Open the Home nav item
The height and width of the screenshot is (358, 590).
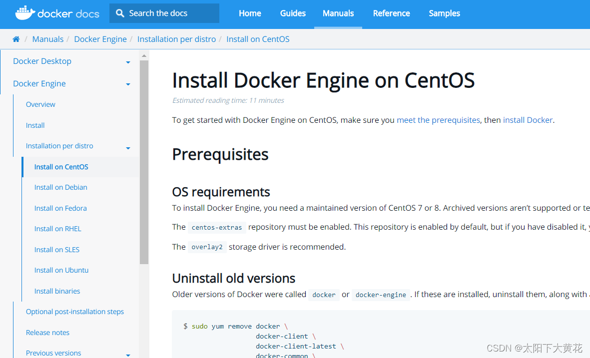(250, 13)
